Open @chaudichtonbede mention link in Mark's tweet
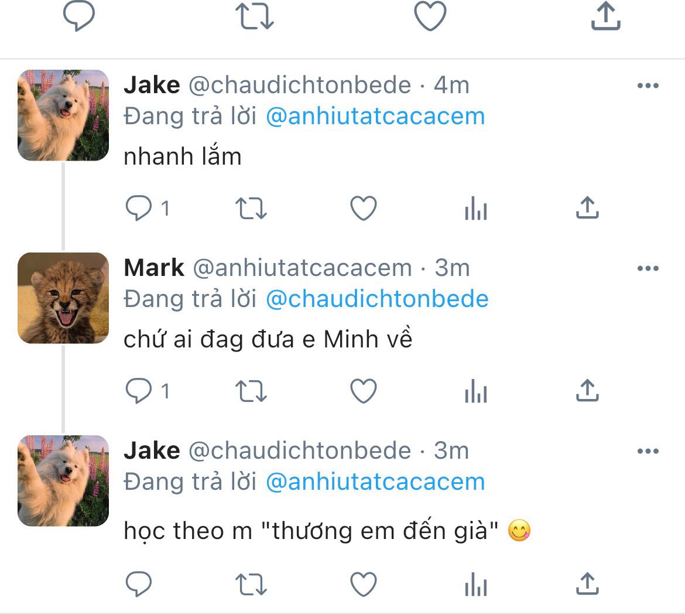This screenshot has width=685, height=614. coord(377,299)
